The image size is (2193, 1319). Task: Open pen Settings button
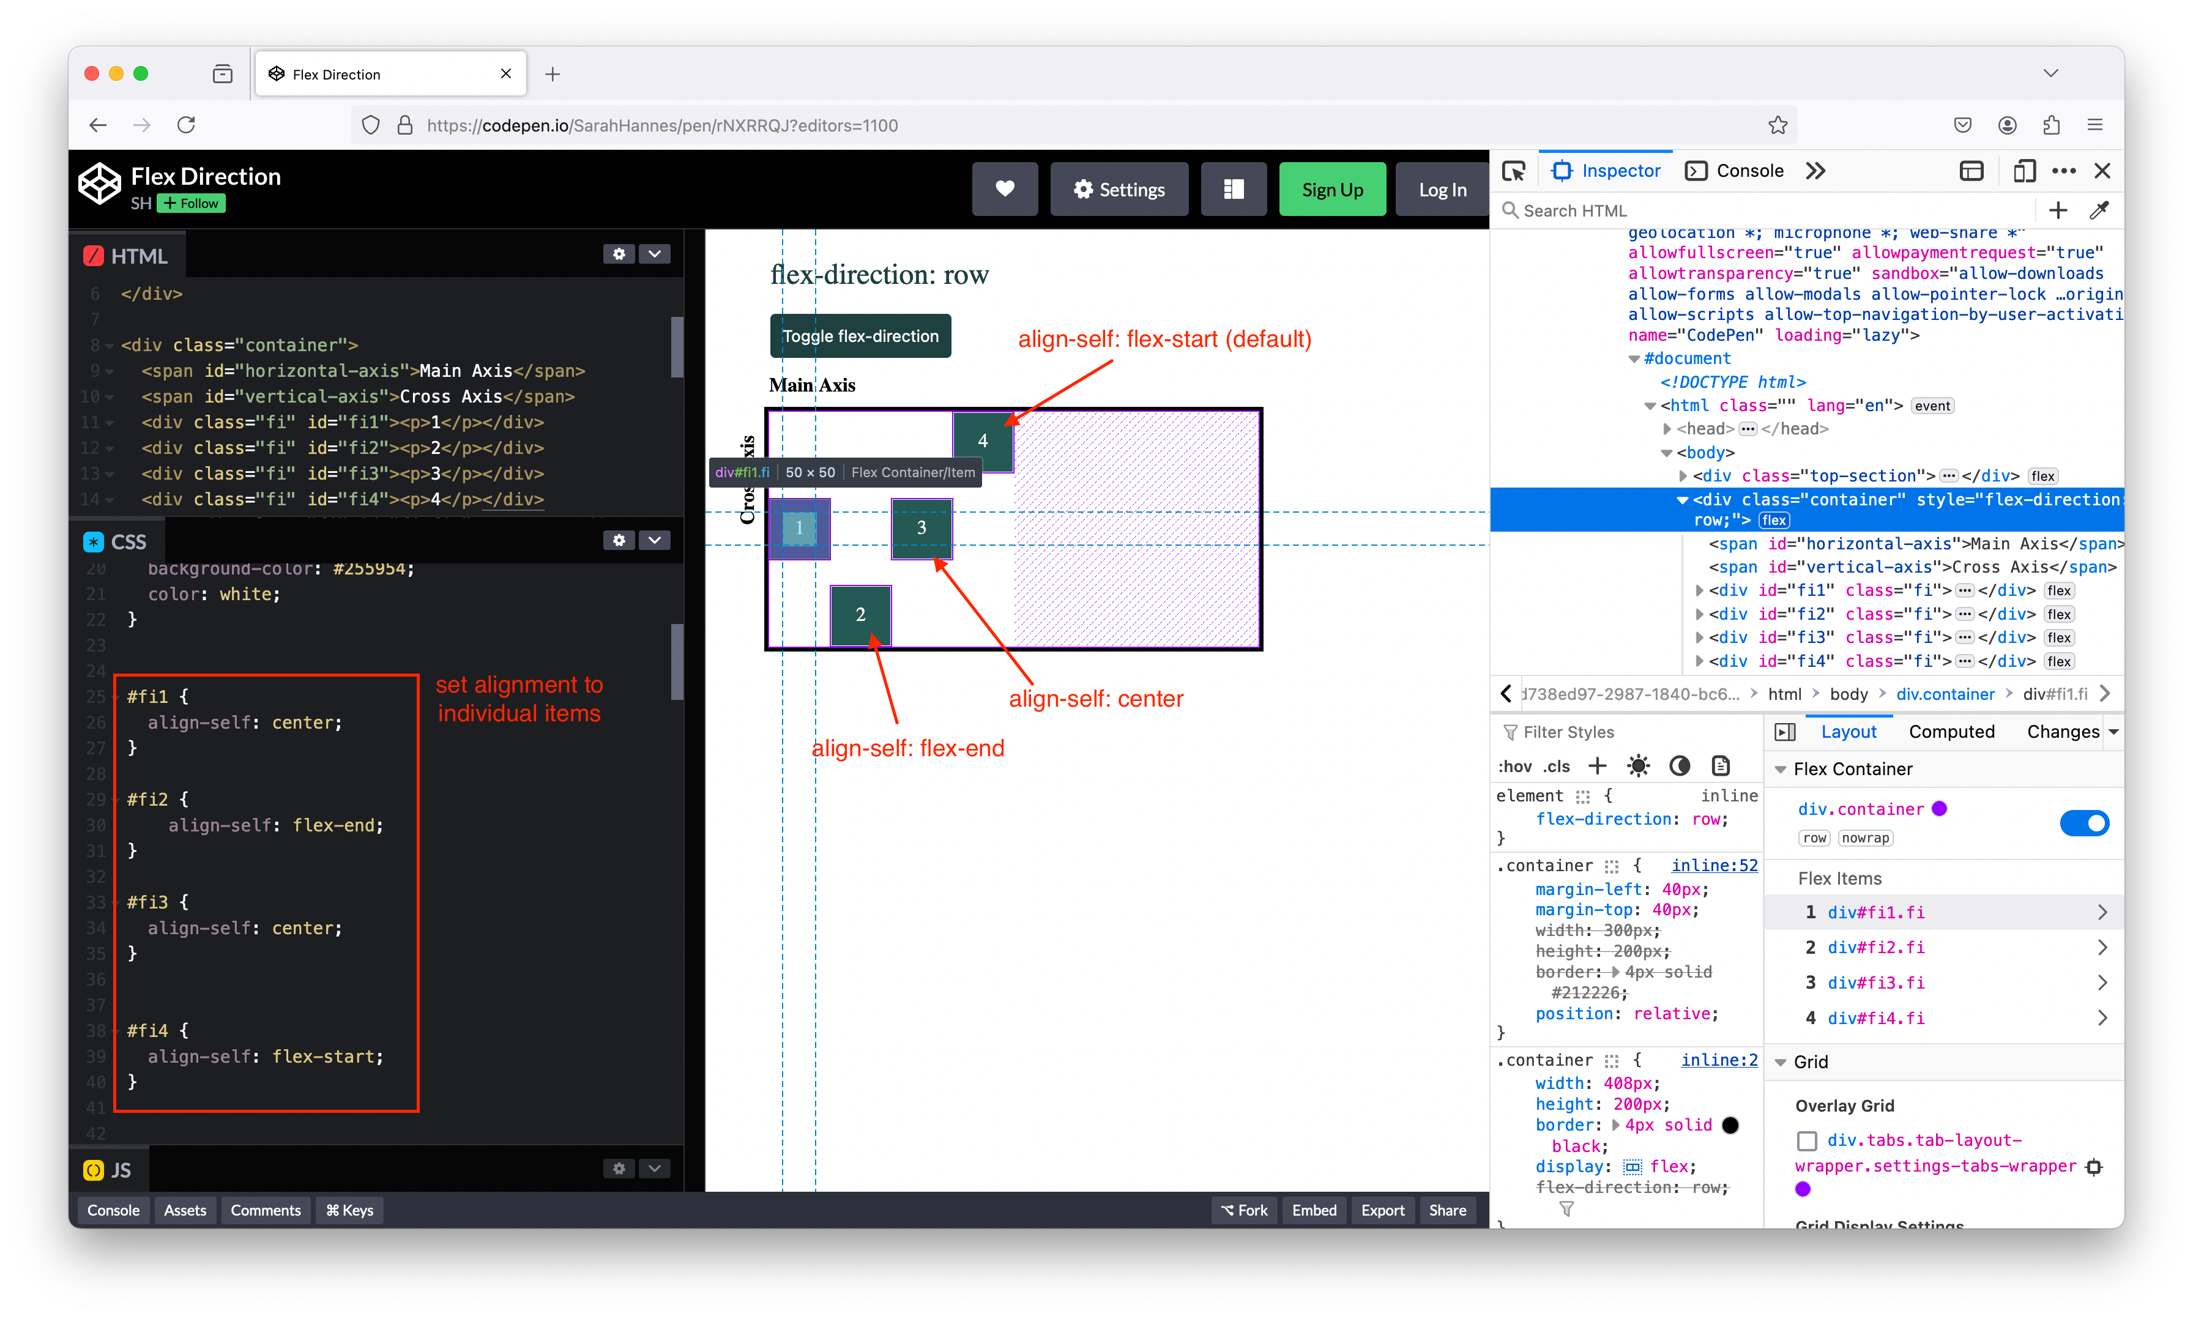[1119, 189]
